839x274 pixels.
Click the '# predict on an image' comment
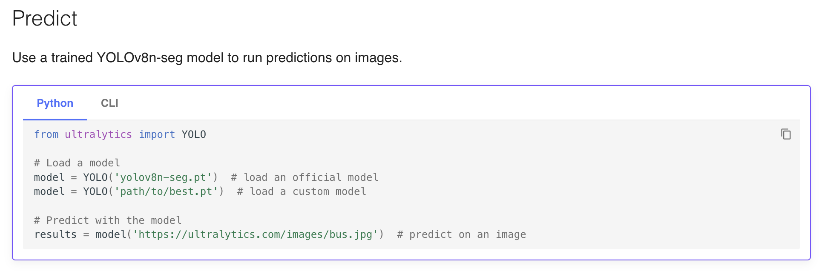pos(461,234)
